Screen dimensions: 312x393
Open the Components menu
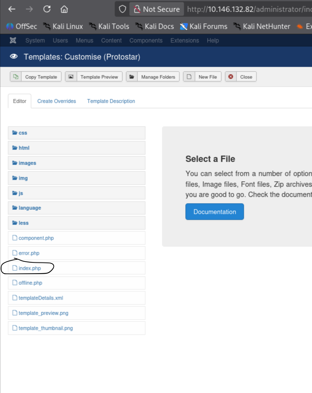point(146,41)
